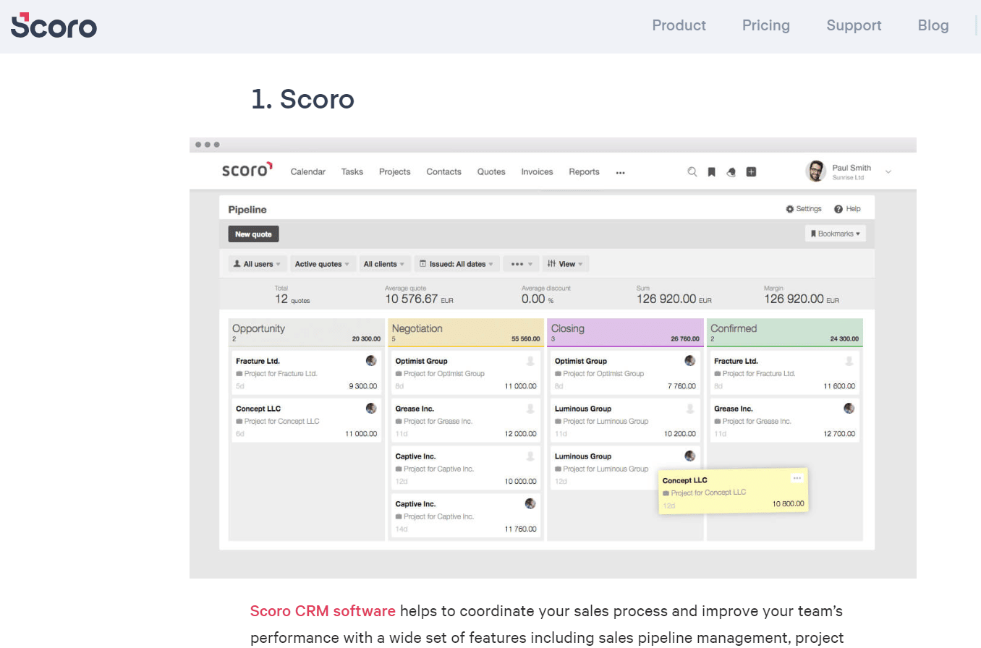This screenshot has height=648, width=981.
Task: Click the yellow Negotiation column header
Action: pyautogui.click(x=466, y=333)
